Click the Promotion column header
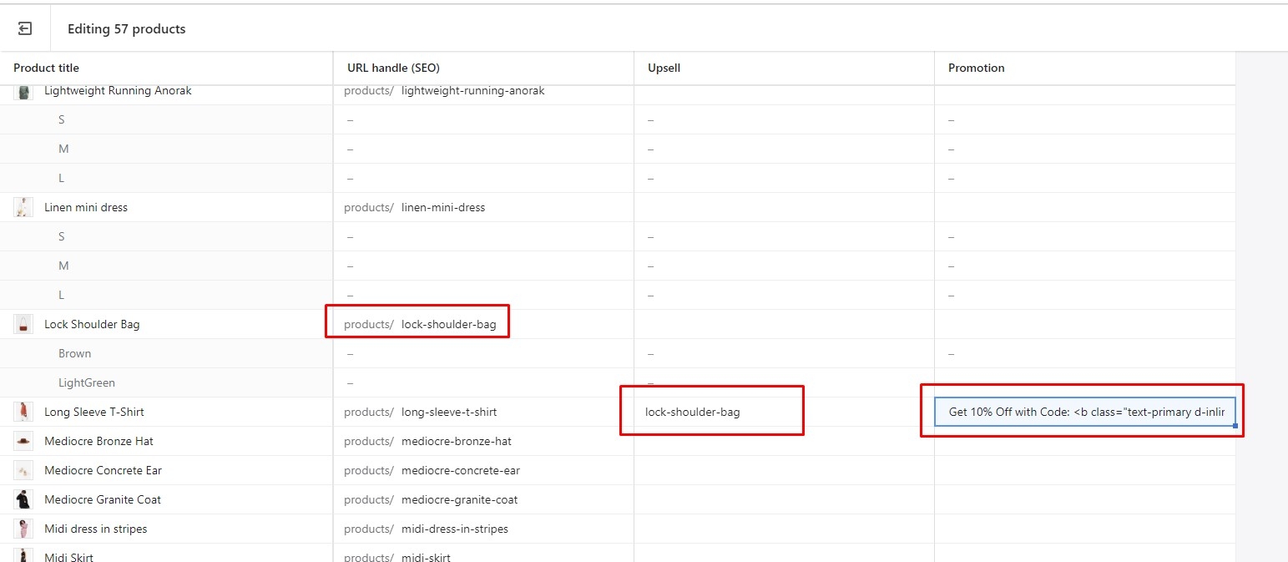The height and width of the screenshot is (562, 1288). click(x=976, y=68)
